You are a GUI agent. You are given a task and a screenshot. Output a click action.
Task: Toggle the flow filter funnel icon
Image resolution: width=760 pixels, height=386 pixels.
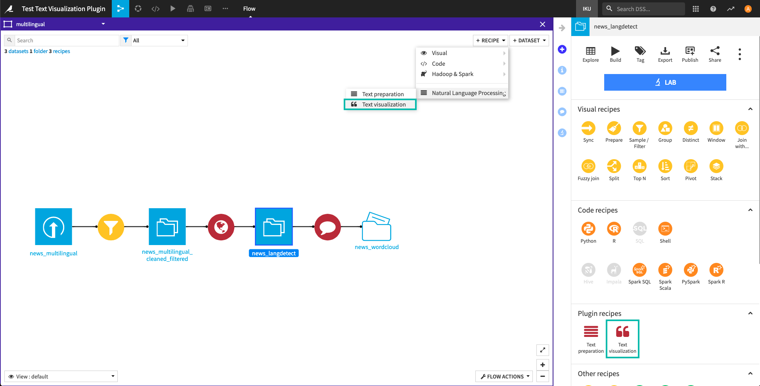point(126,40)
